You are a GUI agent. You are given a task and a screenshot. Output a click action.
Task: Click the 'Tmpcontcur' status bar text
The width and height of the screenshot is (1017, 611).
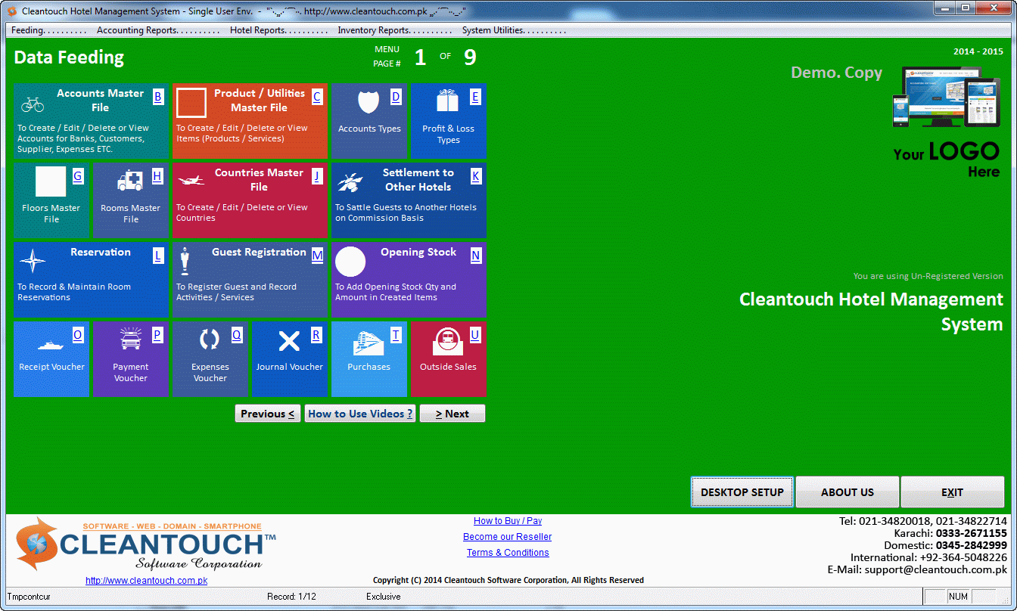29,597
